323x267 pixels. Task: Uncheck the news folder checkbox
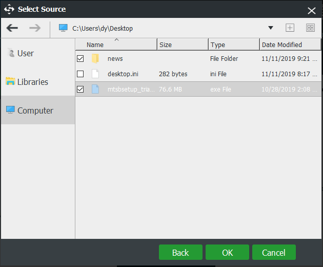point(80,59)
